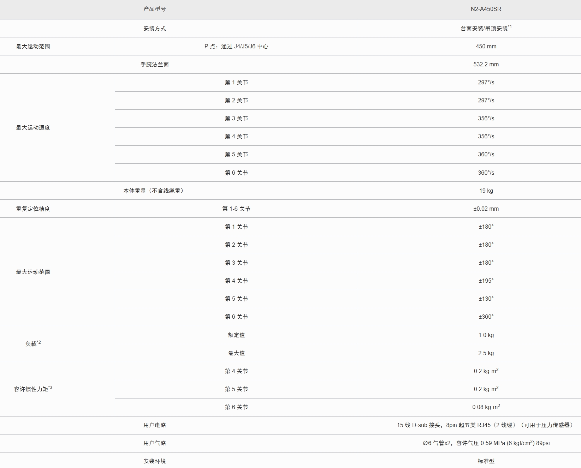Click the 用户气路 row label
The width and height of the screenshot is (581, 468).
[155, 443]
